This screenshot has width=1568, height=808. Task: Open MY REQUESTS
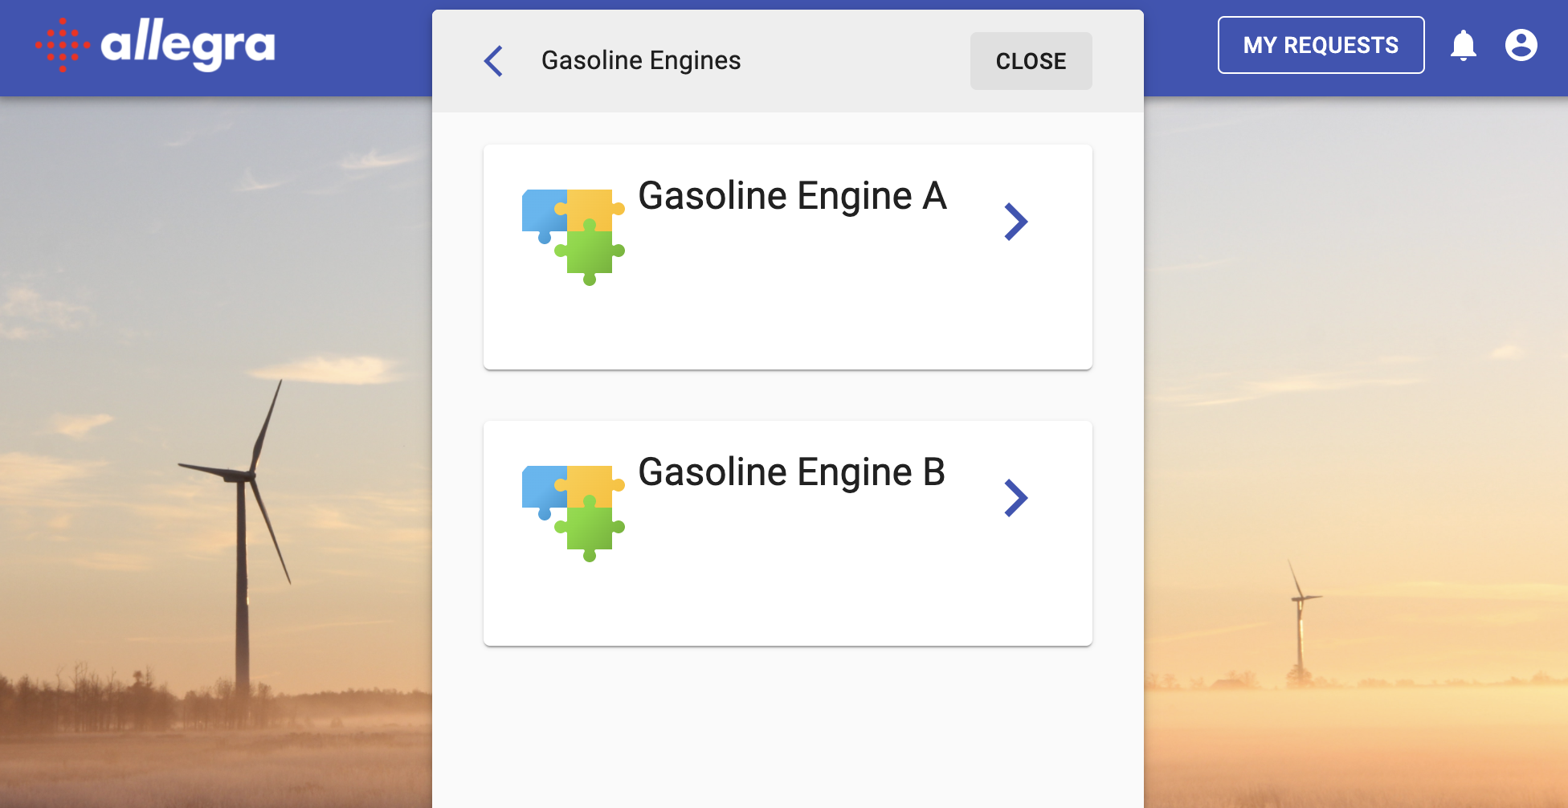point(1321,45)
